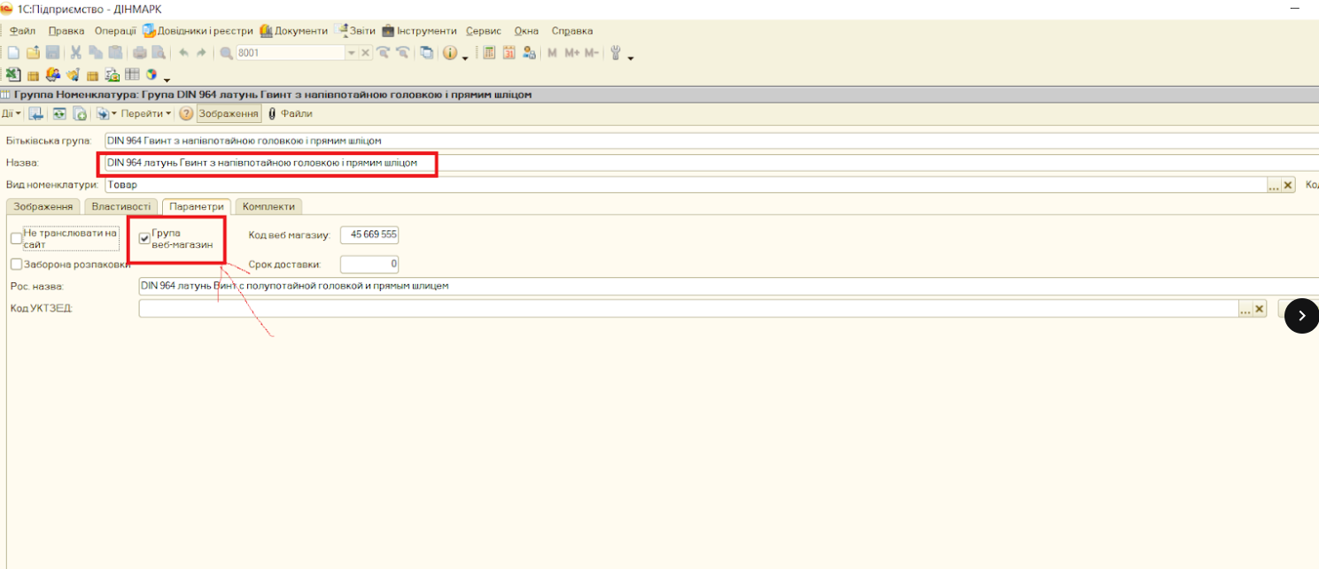This screenshot has width=1319, height=569.
Task: Click the Undo arrow icon
Action: [x=184, y=53]
